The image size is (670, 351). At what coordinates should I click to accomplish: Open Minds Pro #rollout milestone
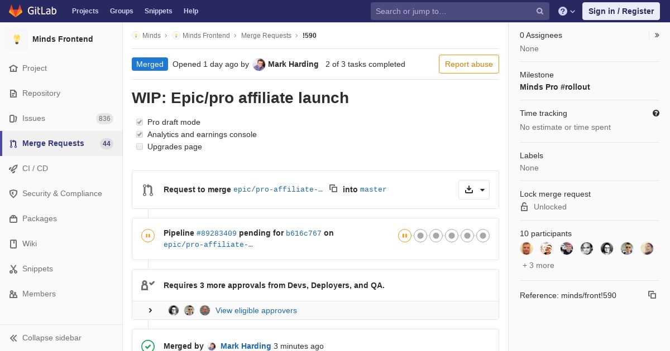pyautogui.click(x=555, y=87)
